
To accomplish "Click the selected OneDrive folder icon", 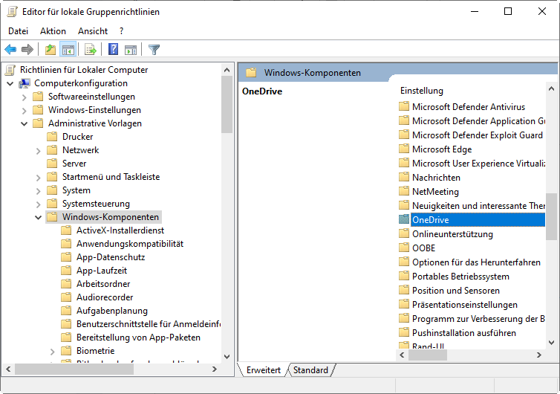I will (404, 219).
